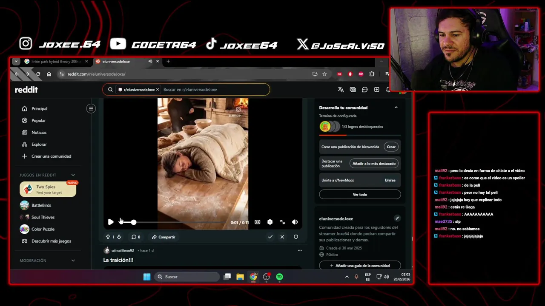Image resolution: width=545 pixels, height=306 pixels.
Task: Bookmark this page star icon
Action: pyautogui.click(x=324, y=74)
